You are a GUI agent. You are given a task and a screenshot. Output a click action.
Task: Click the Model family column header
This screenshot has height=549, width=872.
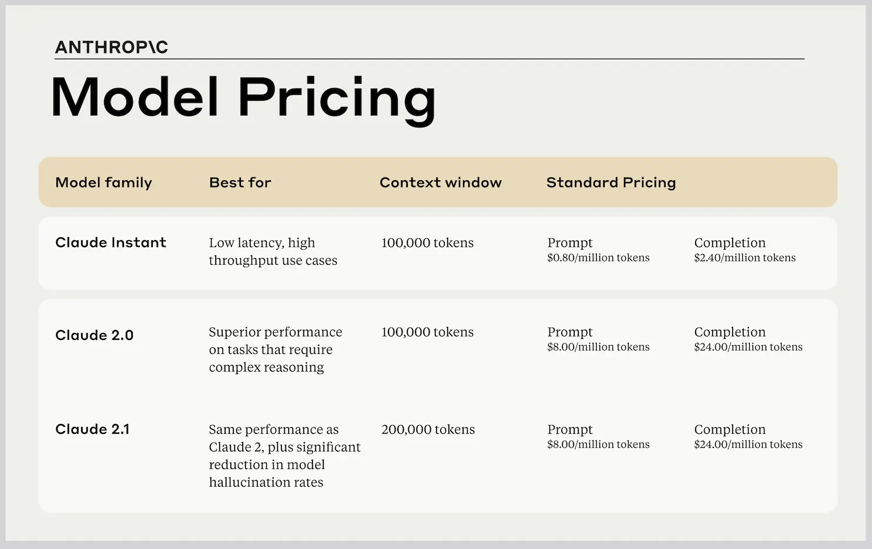[103, 183]
